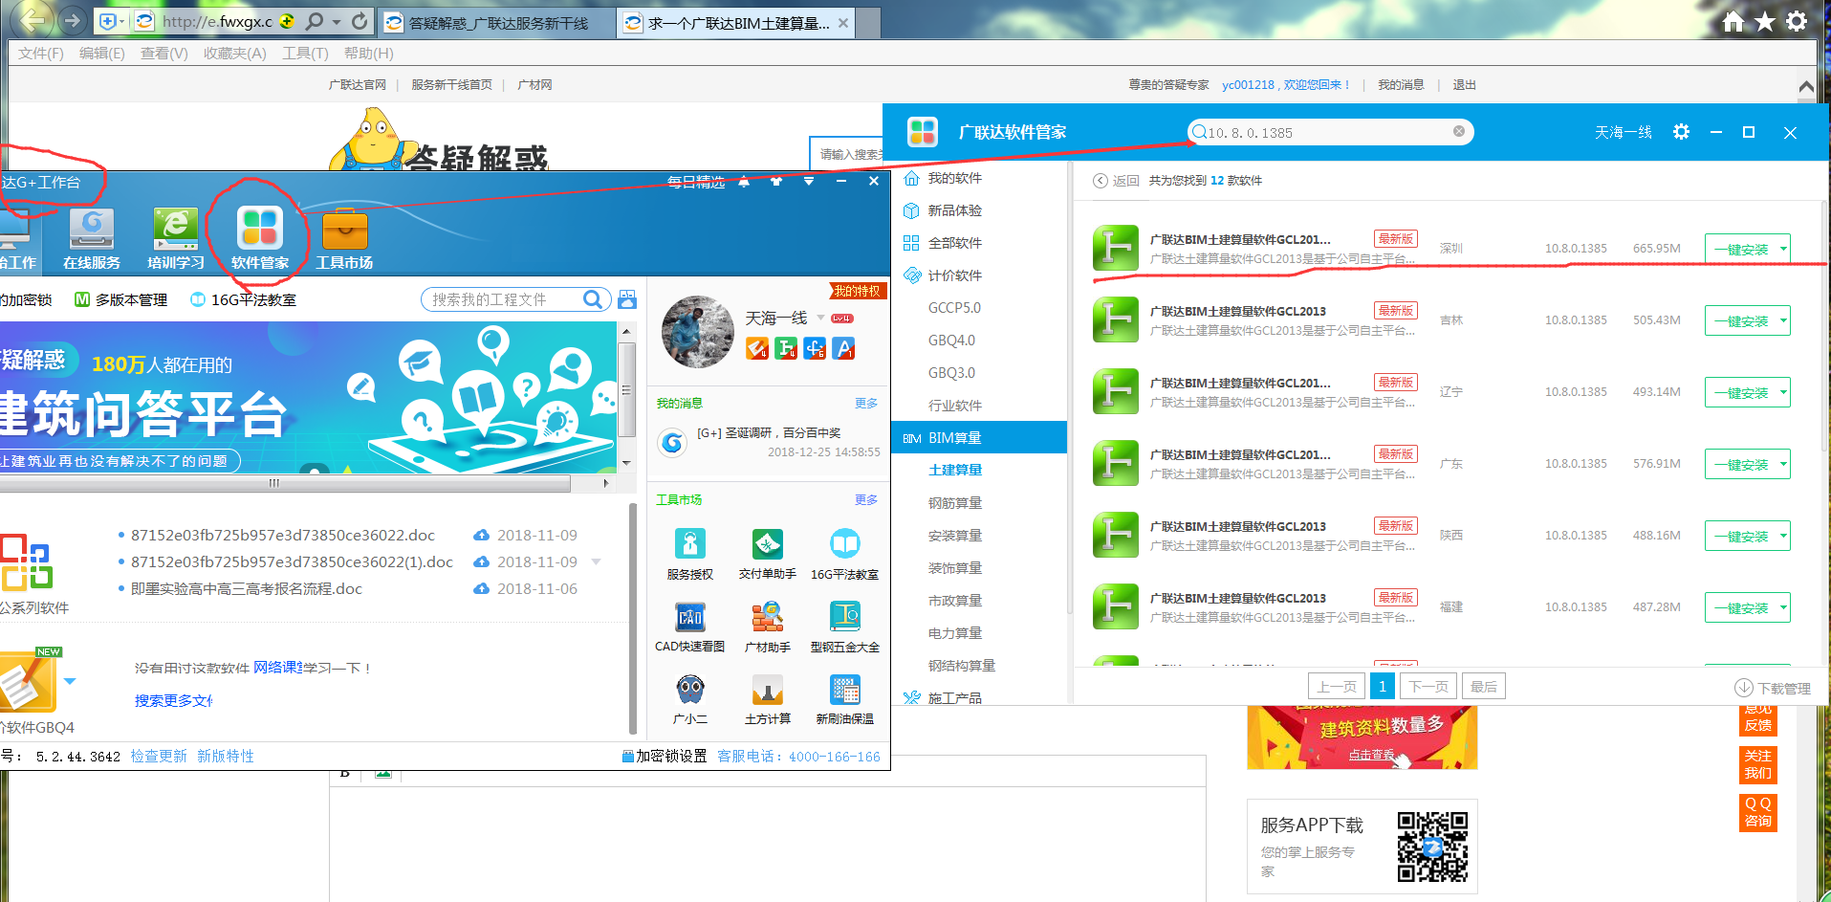Expand install options for 吉林 GCL2013
Viewport: 1831px width, 902px height.
[x=1783, y=320]
